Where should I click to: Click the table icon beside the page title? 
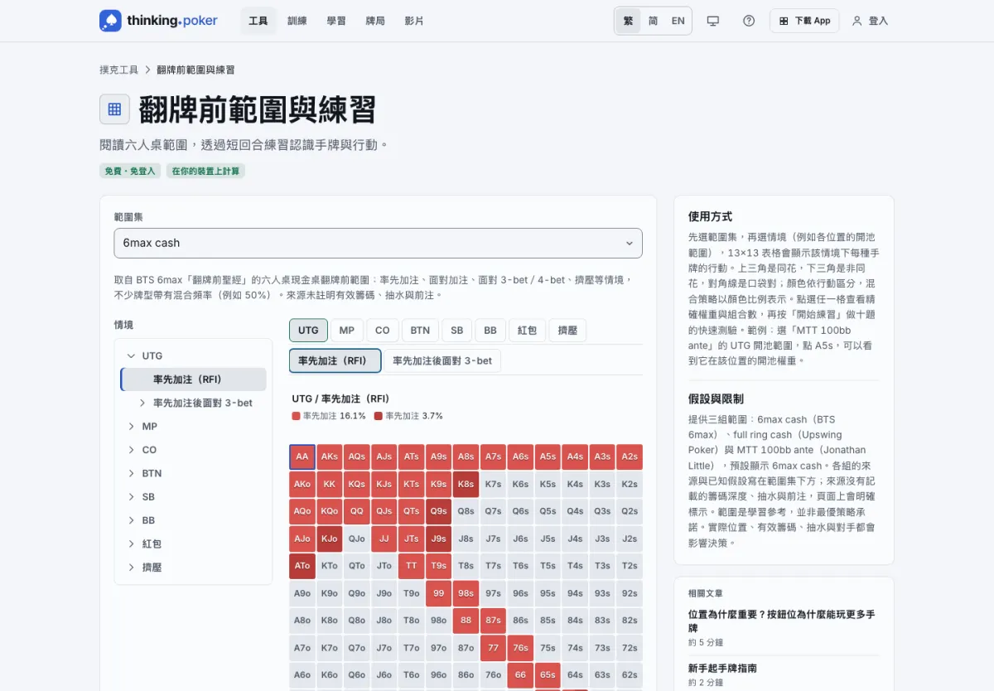click(115, 109)
